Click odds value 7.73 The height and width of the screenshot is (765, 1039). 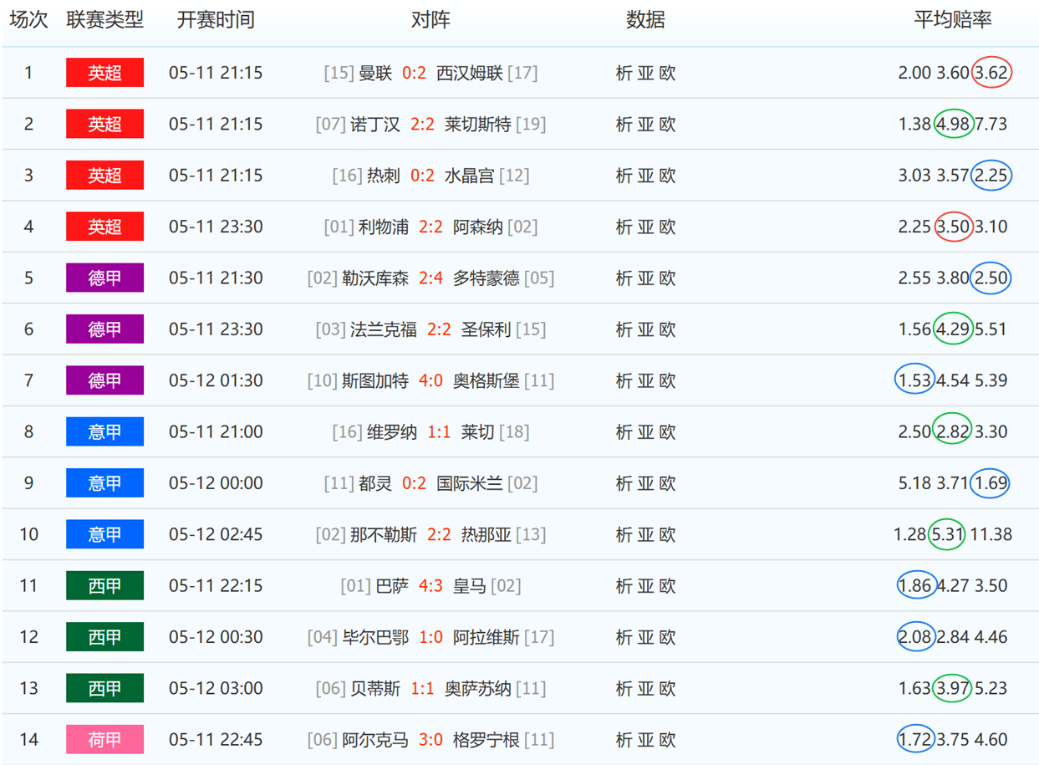(991, 125)
